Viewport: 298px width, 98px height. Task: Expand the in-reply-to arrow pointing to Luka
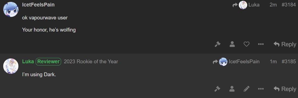pyautogui.click(x=235, y=5)
